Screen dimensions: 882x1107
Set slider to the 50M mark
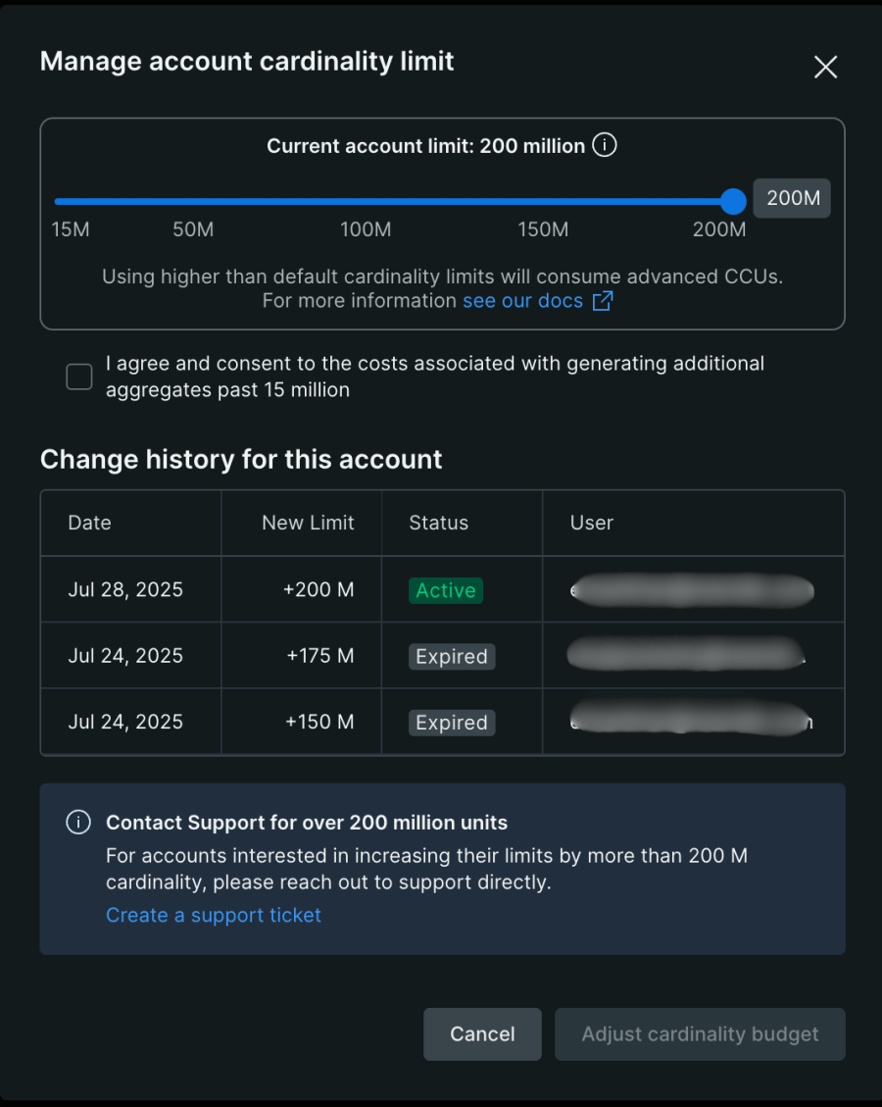pyautogui.click(x=193, y=201)
